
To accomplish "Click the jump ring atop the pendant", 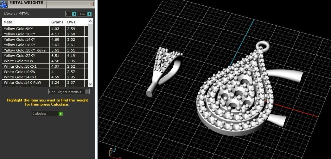I will click(x=263, y=46).
